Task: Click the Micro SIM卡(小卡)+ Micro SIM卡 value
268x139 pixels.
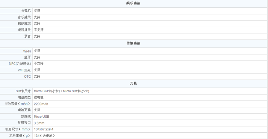Action: [x=62, y=91]
